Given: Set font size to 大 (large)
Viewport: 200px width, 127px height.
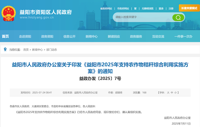Looking at the screenshot, I should (168, 93).
